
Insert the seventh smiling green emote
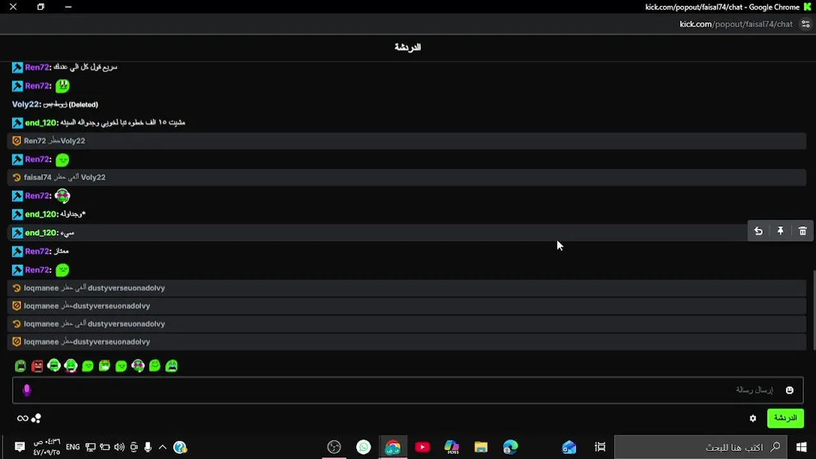[121, 366]
